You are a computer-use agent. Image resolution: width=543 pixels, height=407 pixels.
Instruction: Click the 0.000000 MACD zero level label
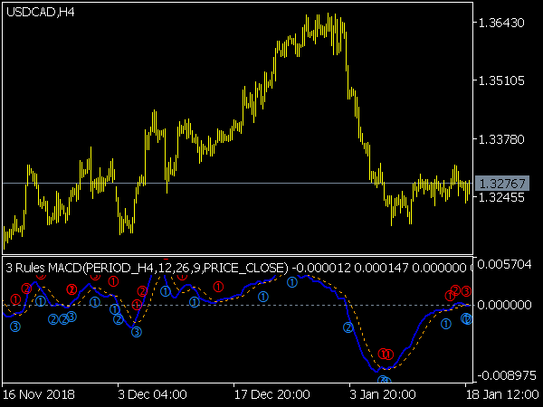pos(504,305)
